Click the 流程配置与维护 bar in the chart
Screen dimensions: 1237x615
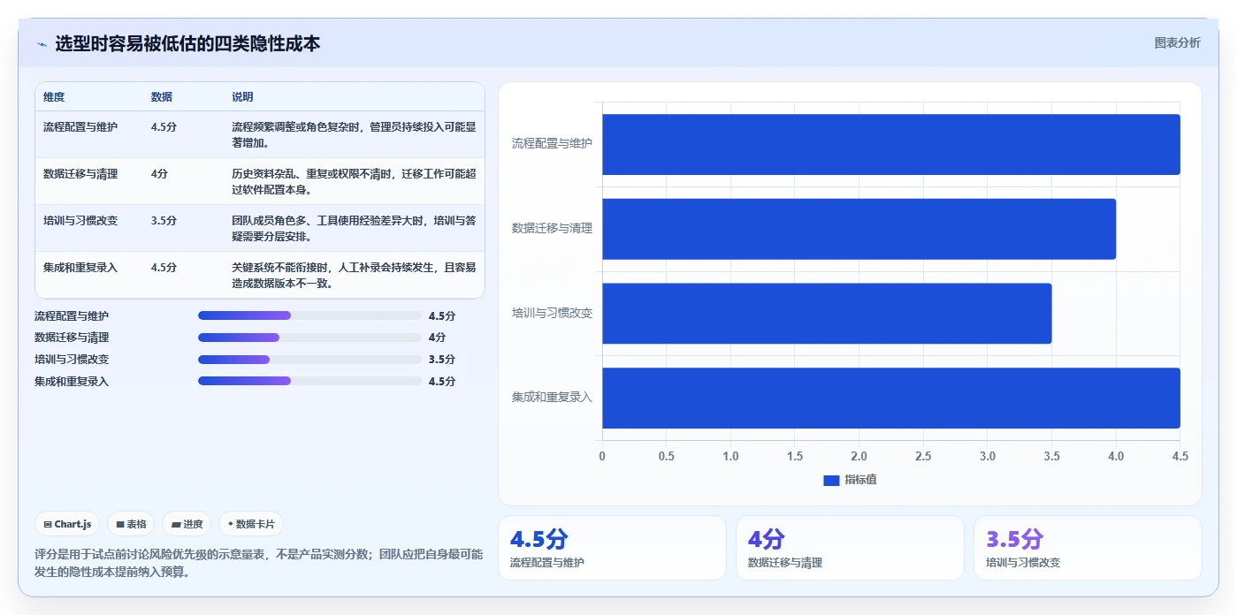coord(891,144)
